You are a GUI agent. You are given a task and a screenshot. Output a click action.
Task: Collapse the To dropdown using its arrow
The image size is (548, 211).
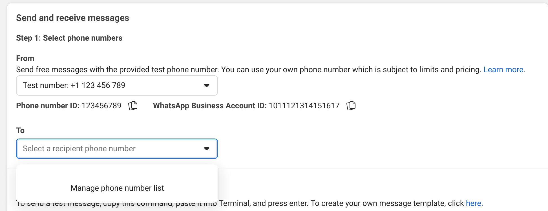pos(207,149)
